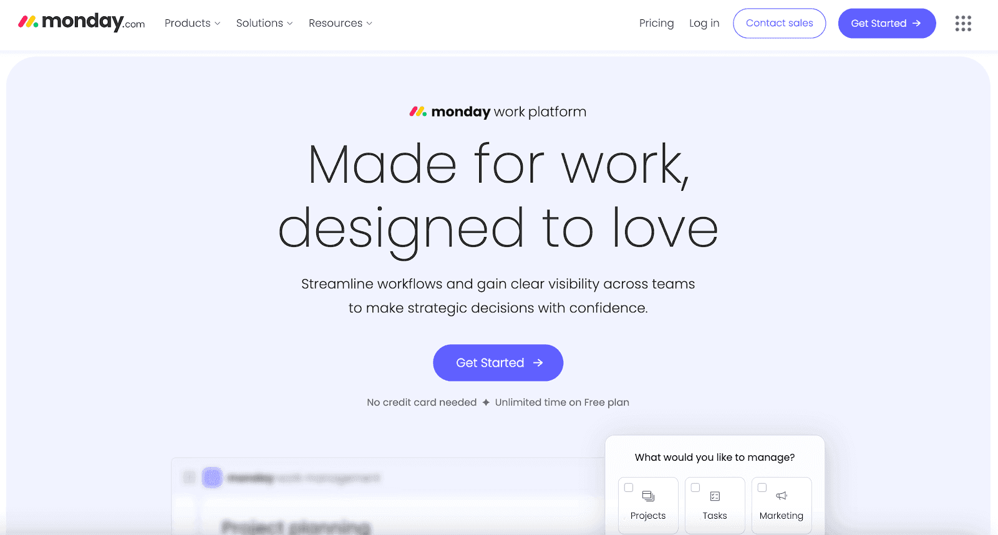
Task: Click the Contact sales button
Action: [780, 23]
